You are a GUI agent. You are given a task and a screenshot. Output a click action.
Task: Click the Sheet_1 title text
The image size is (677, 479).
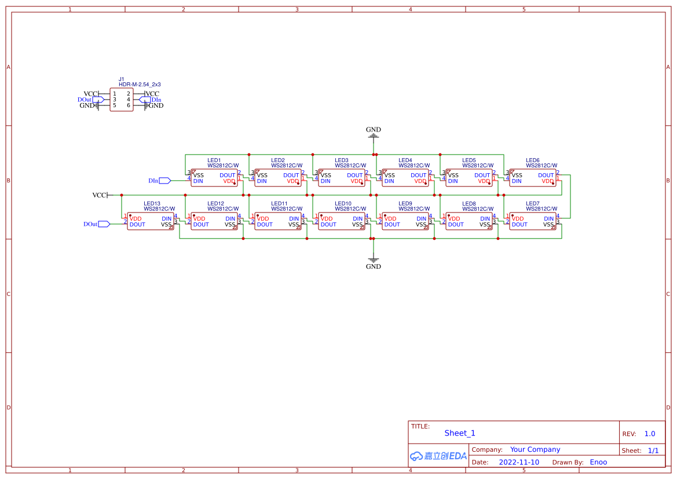click(x=459, y=433)
